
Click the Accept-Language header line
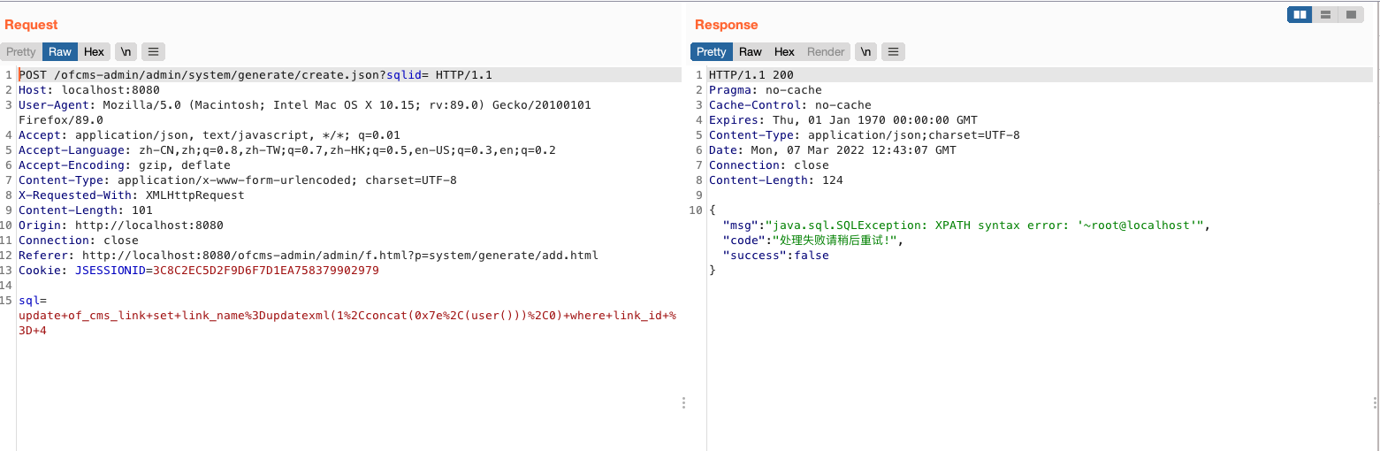pos(287,150)
